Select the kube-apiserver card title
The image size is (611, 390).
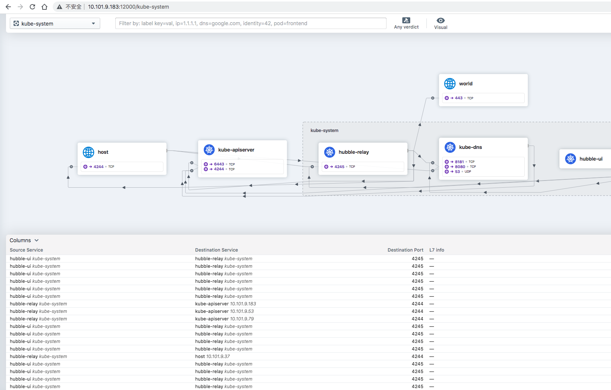tap(236, 150)
